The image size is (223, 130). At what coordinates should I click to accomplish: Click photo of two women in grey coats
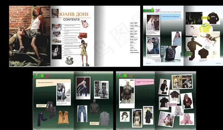101,90
